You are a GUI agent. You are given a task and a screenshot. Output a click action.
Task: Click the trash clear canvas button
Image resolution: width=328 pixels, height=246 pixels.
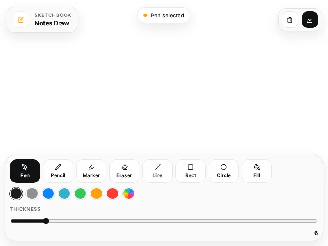click(290, 20)
